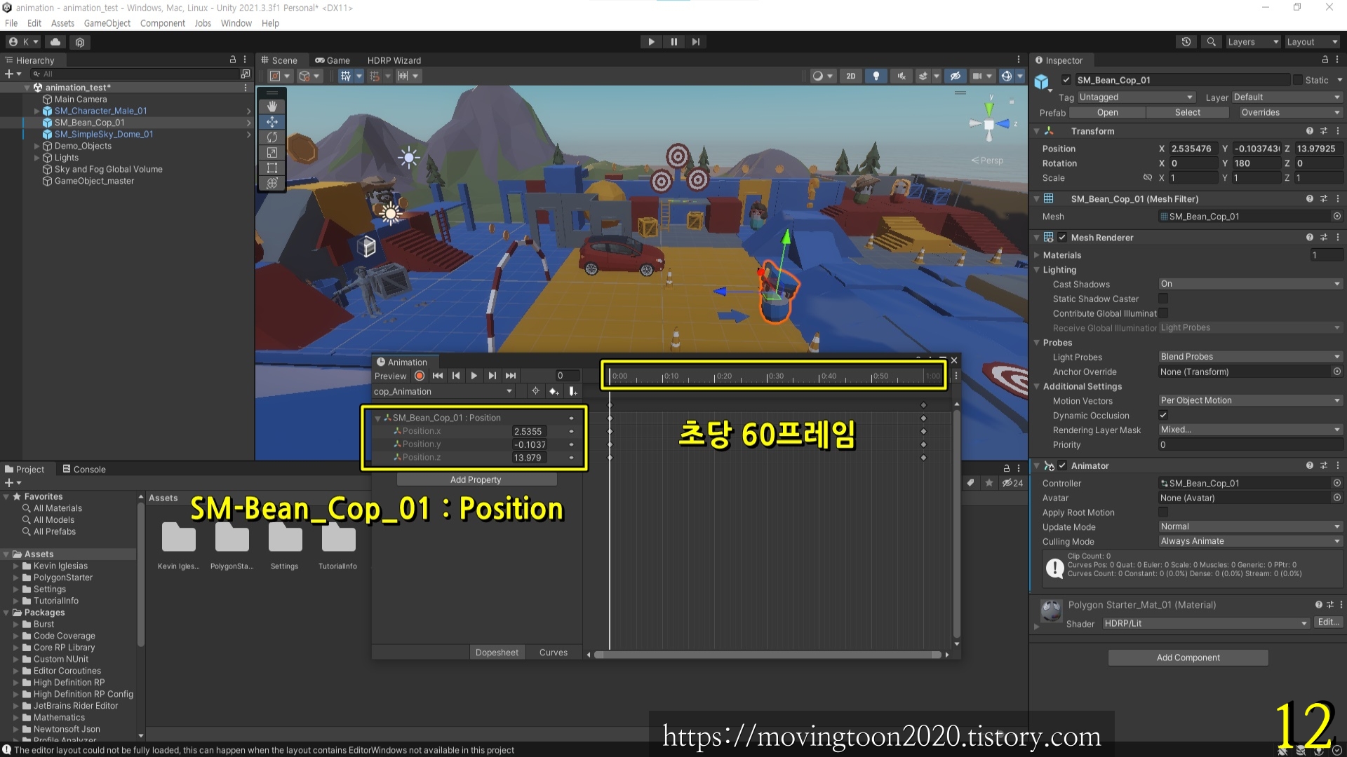This screenshot has height=757, width=1347.
Task: Click the prefab Select button
Action: (1188, 112)
